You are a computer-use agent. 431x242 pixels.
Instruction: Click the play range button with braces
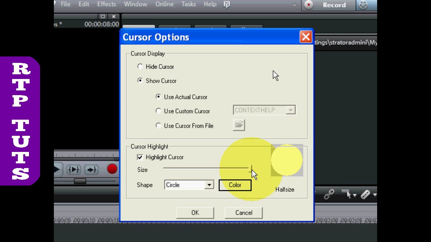point(74,169)
